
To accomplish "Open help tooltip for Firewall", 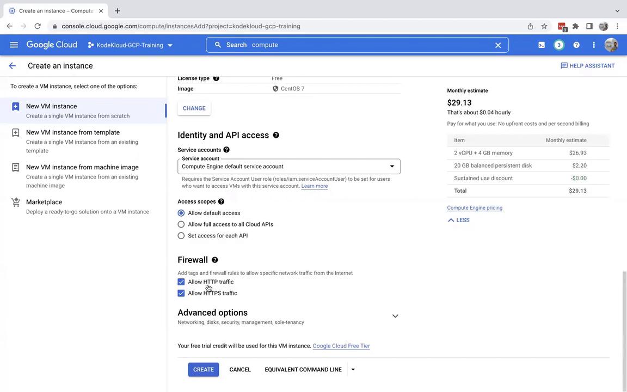I will tap(215, 260).
